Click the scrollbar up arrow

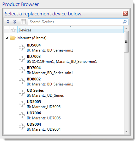point(126,28)
